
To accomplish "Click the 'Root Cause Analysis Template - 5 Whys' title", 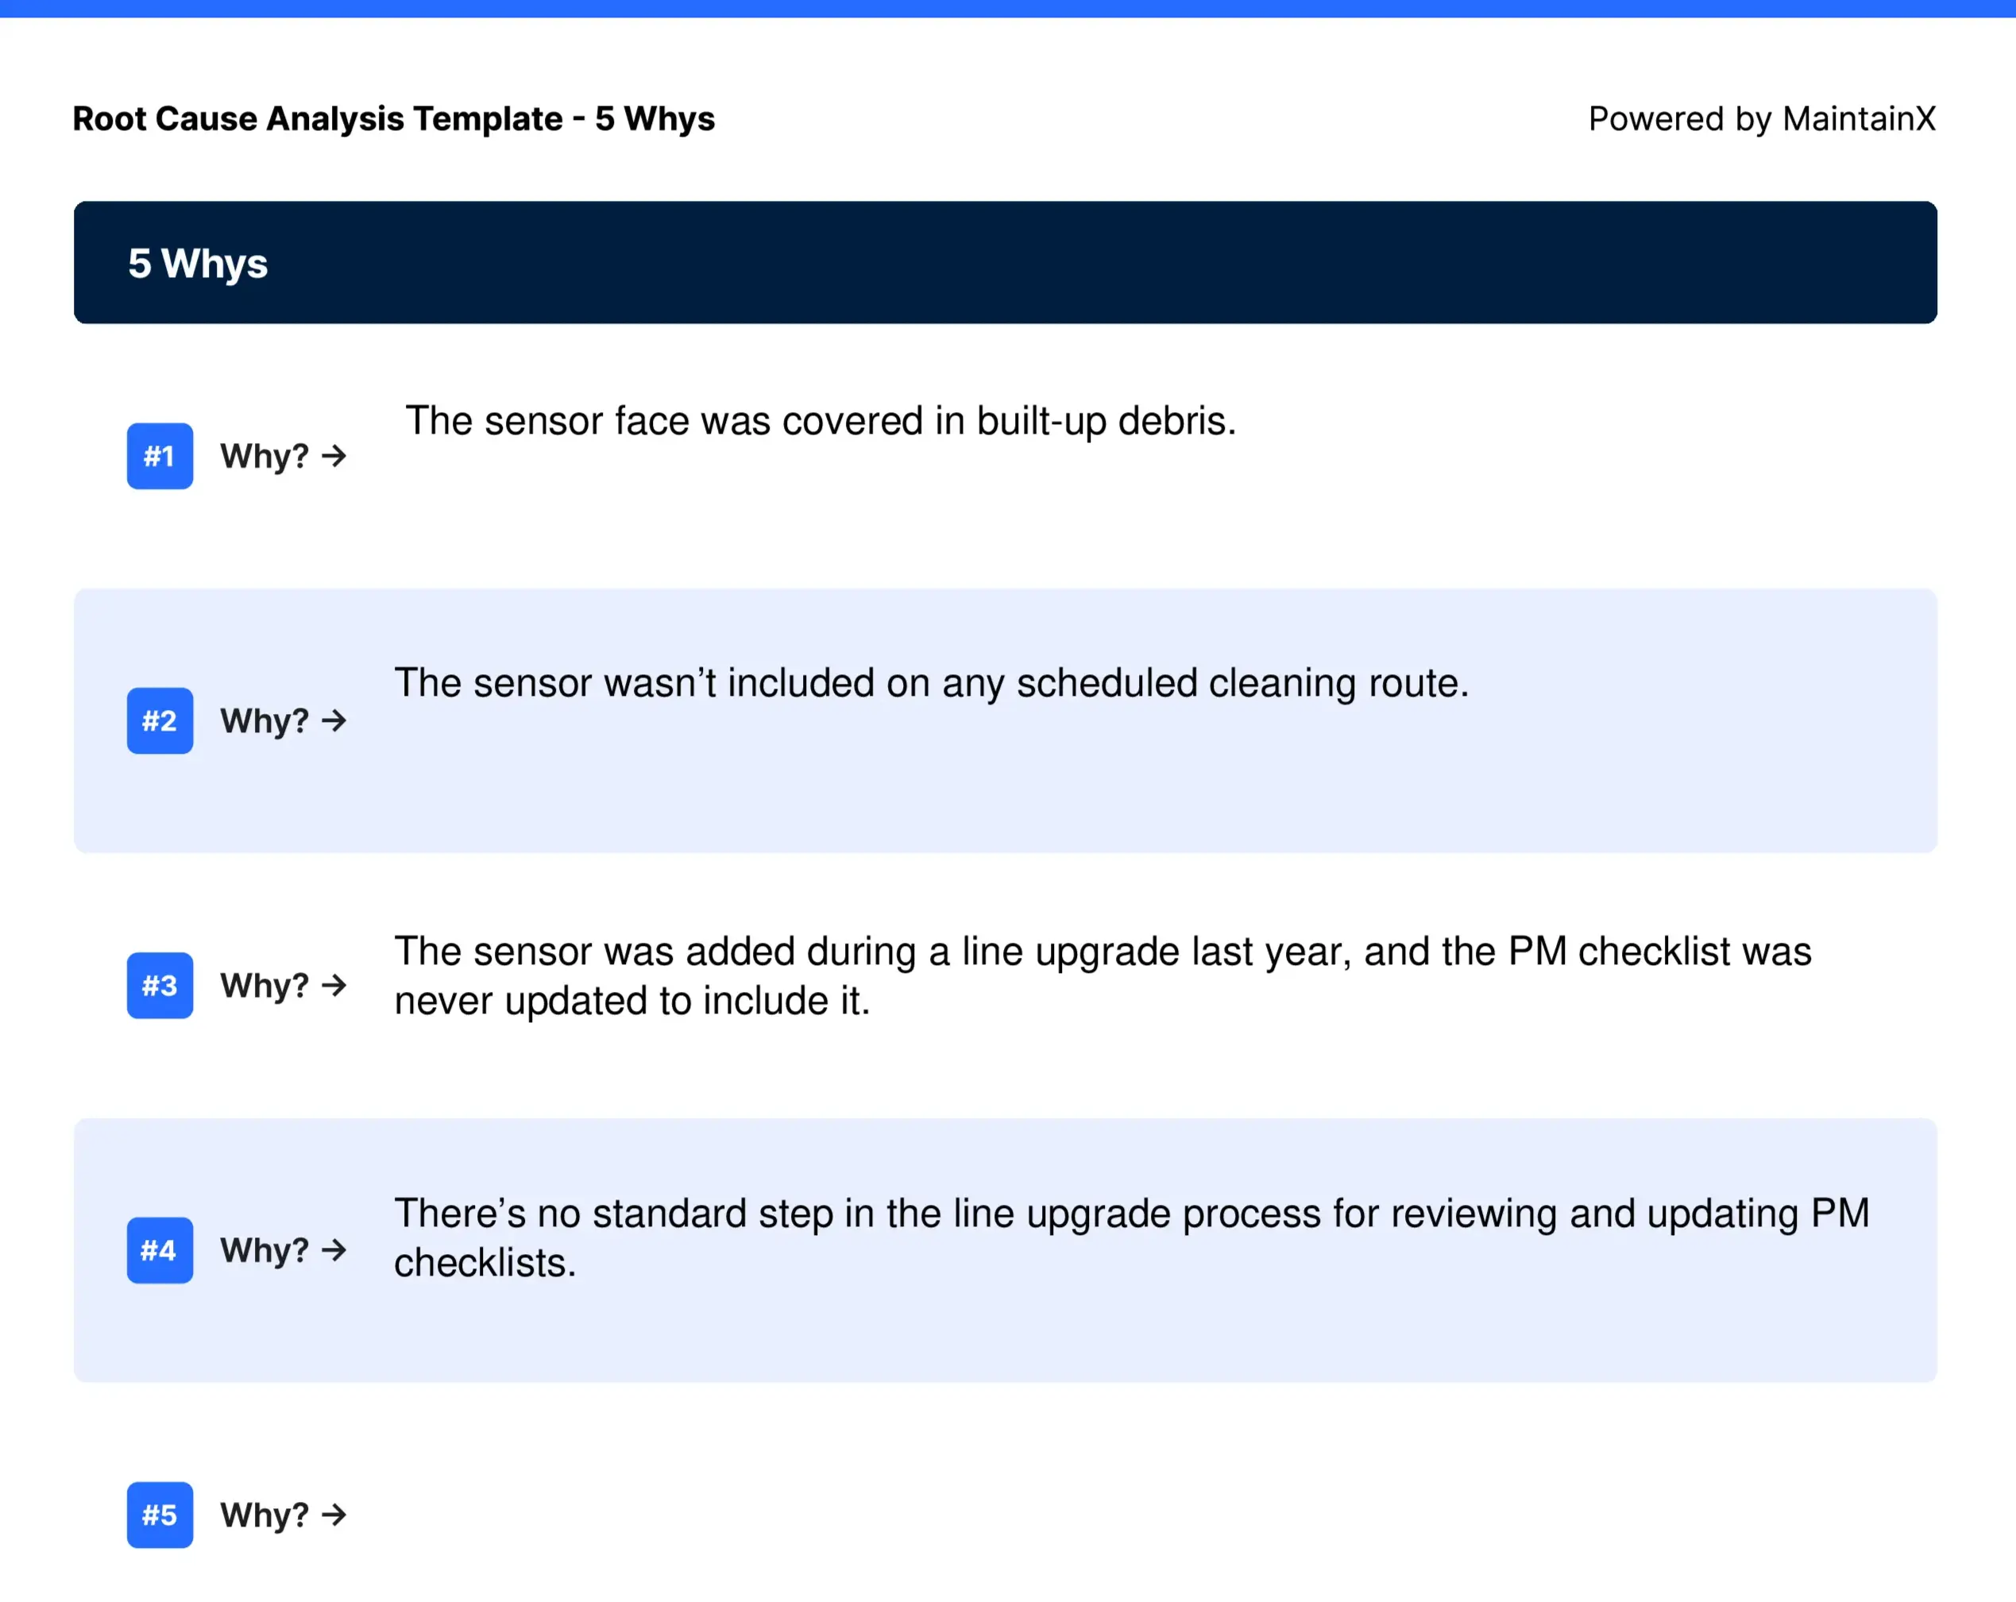I will tap(394, 119).
